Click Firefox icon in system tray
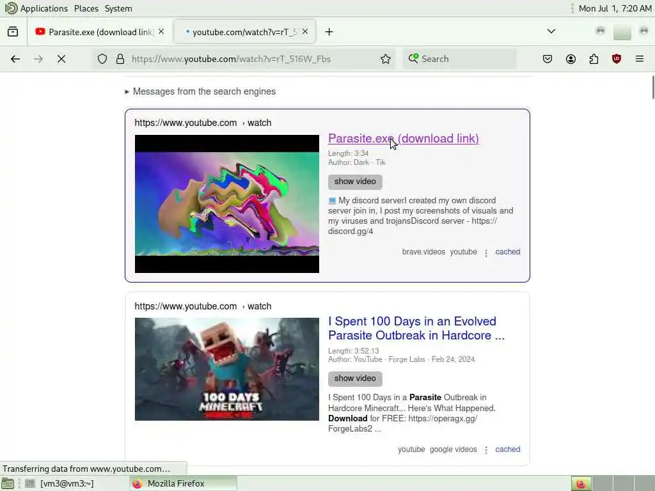The image size is (655, 491). pyautogui.click(x=581, y=483)
